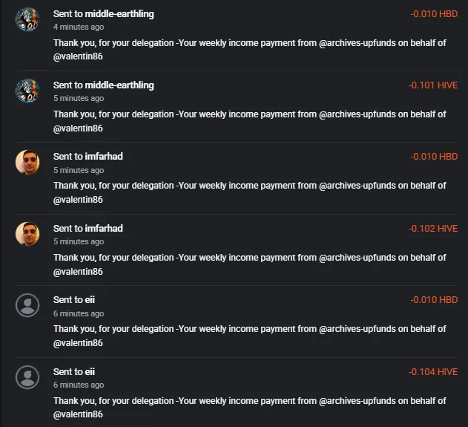The height and width of the screenshot is (427, 468).
Task: Open imfarhad's profile picture on the 0.010 HBD row
Action: tap(27, 162)
